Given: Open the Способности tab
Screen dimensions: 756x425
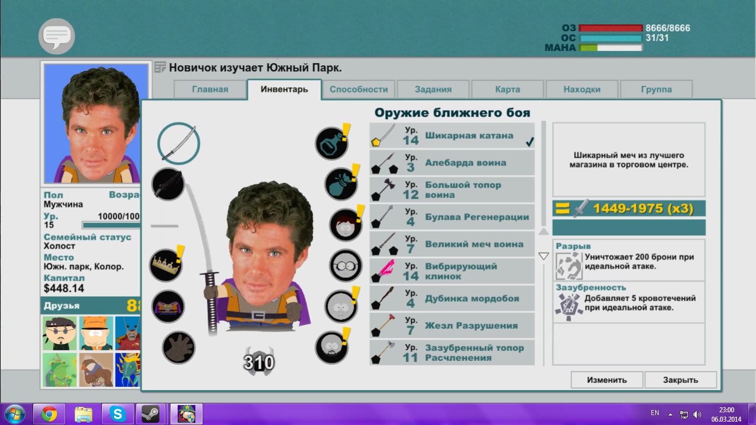Looking at the screenshot, I should [359, 89].
